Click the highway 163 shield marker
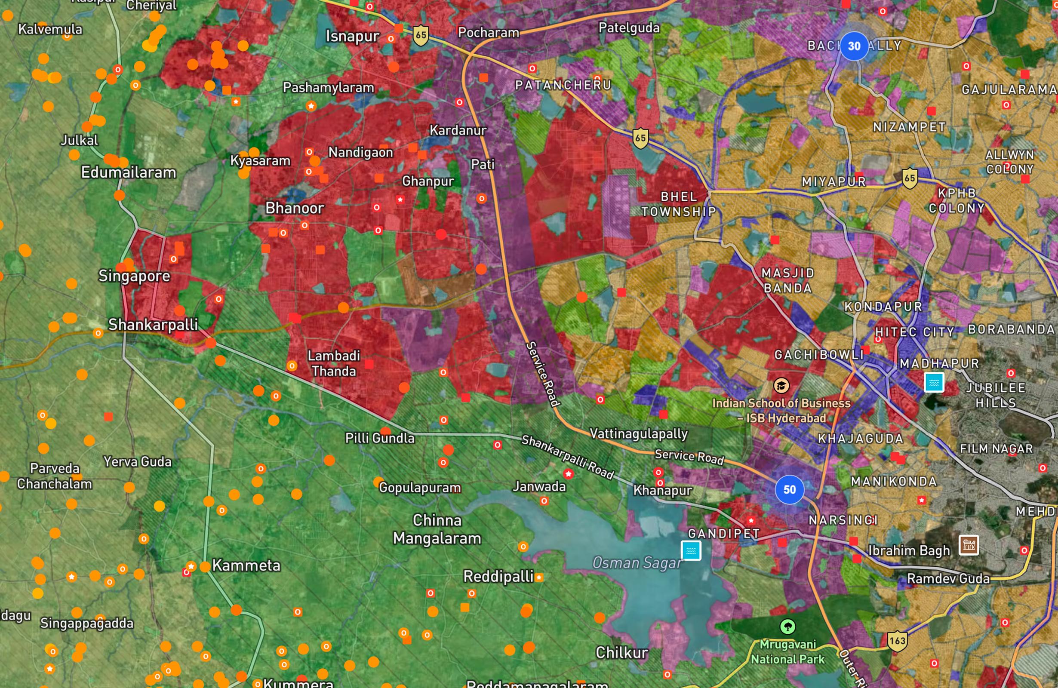 pos(897,641)
